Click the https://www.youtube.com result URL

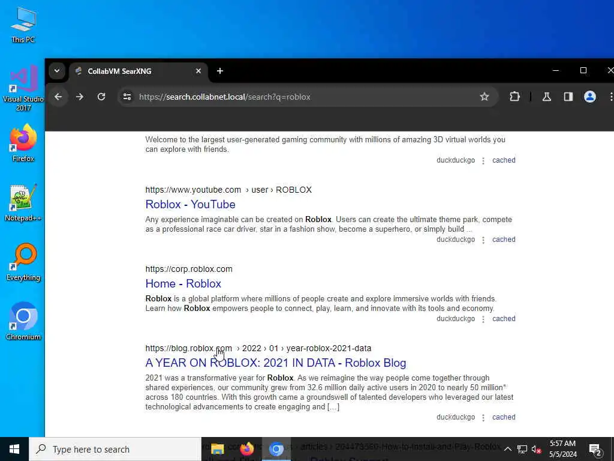pos(228,190)
